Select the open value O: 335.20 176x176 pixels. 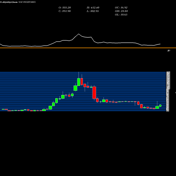(x=65, y=8)
